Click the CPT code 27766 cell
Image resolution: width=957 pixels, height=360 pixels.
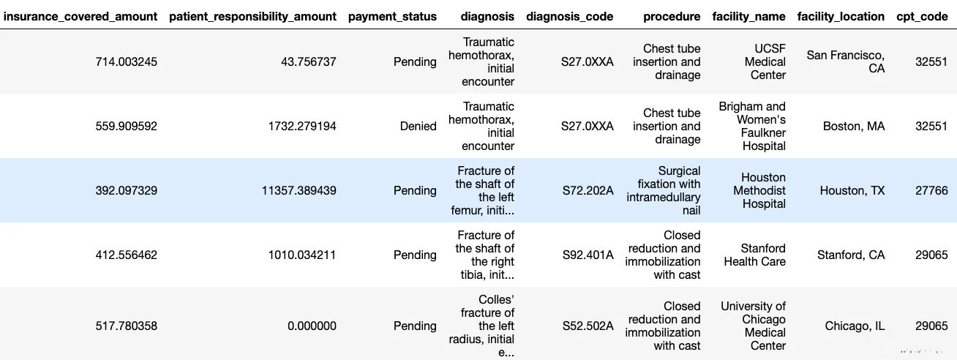click(x=931, y=190)
